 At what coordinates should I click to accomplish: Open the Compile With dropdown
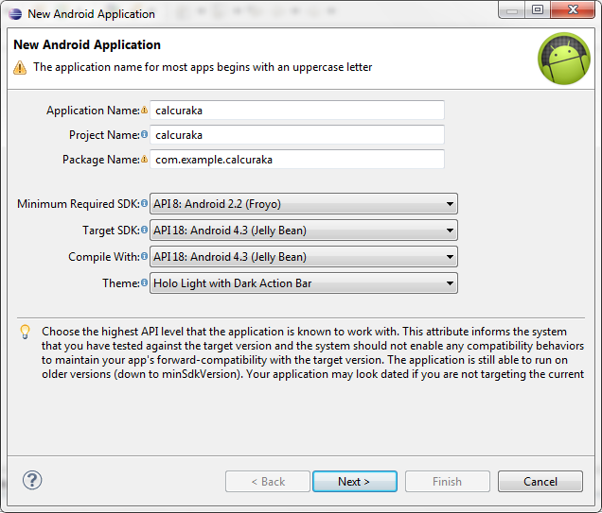coord(303,257)
